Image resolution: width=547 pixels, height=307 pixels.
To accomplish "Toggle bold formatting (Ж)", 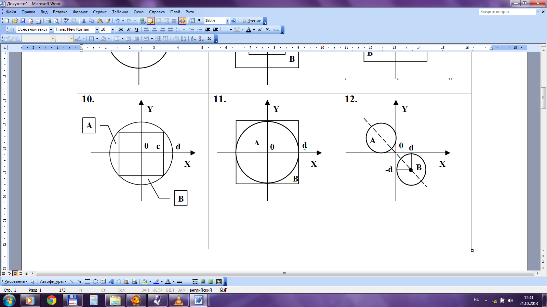I will [121, 30].
